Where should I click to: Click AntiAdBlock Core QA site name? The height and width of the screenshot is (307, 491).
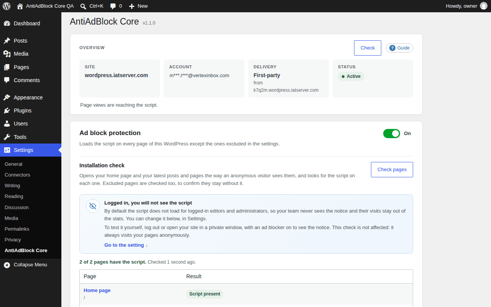coord(50,6)
